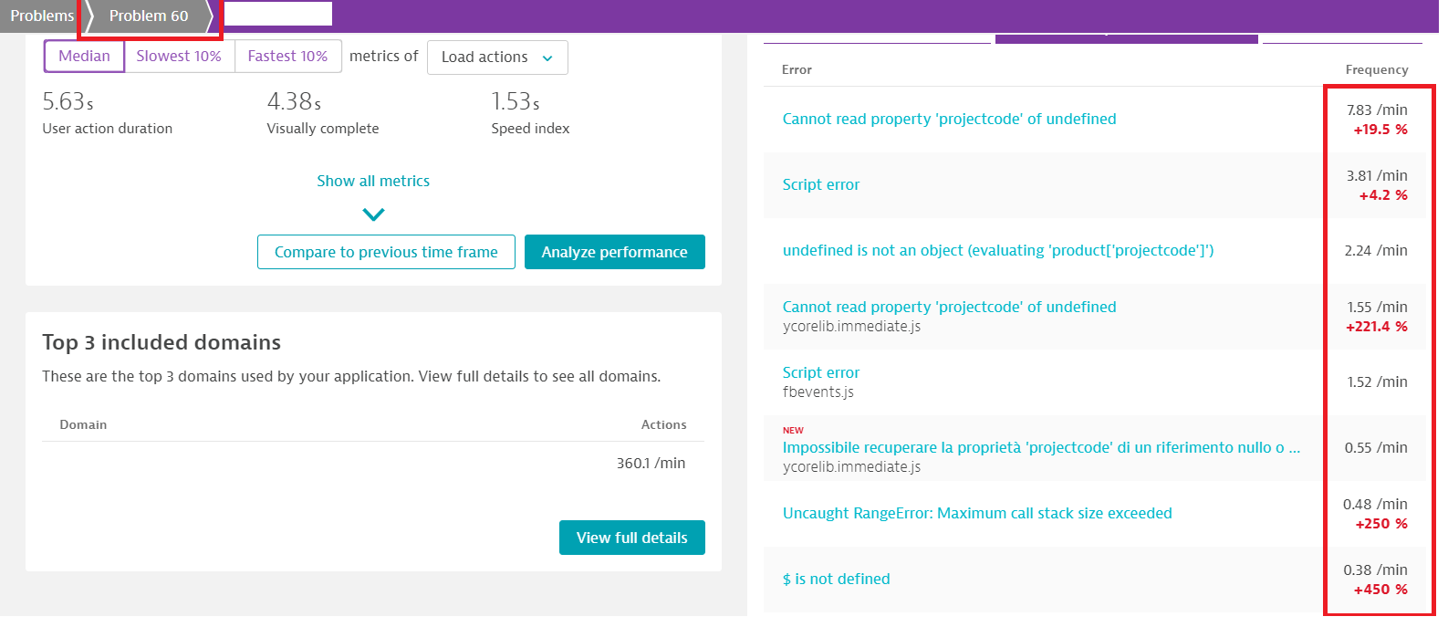Open Problem 60 breadcrumb item

[x=149, y=16]
